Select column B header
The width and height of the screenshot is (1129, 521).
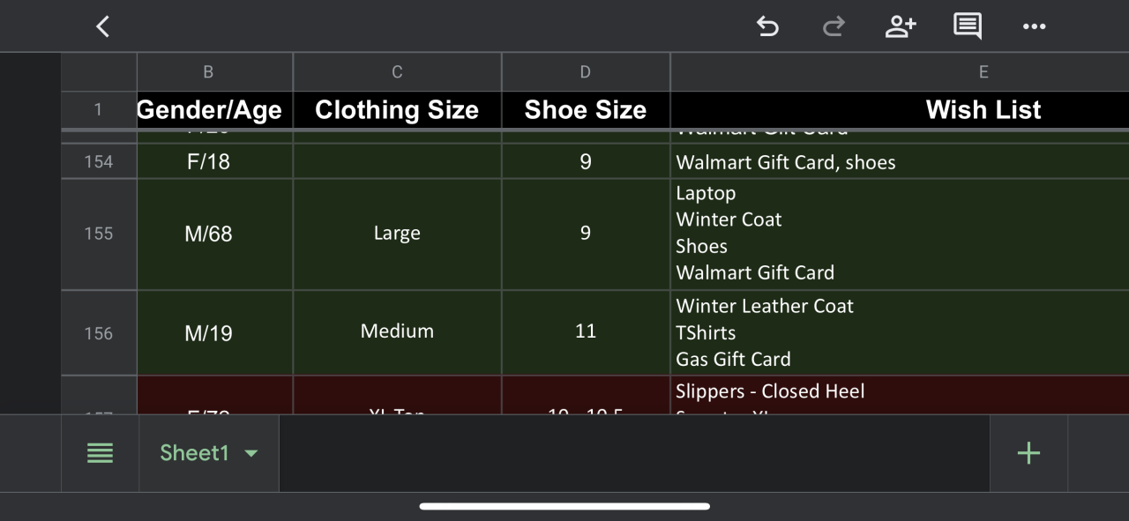[x=208, y=72]
